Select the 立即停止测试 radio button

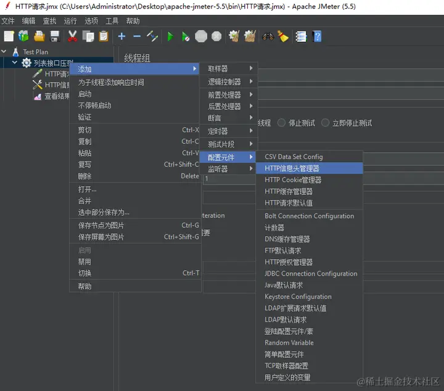click(x=325, y=123)
